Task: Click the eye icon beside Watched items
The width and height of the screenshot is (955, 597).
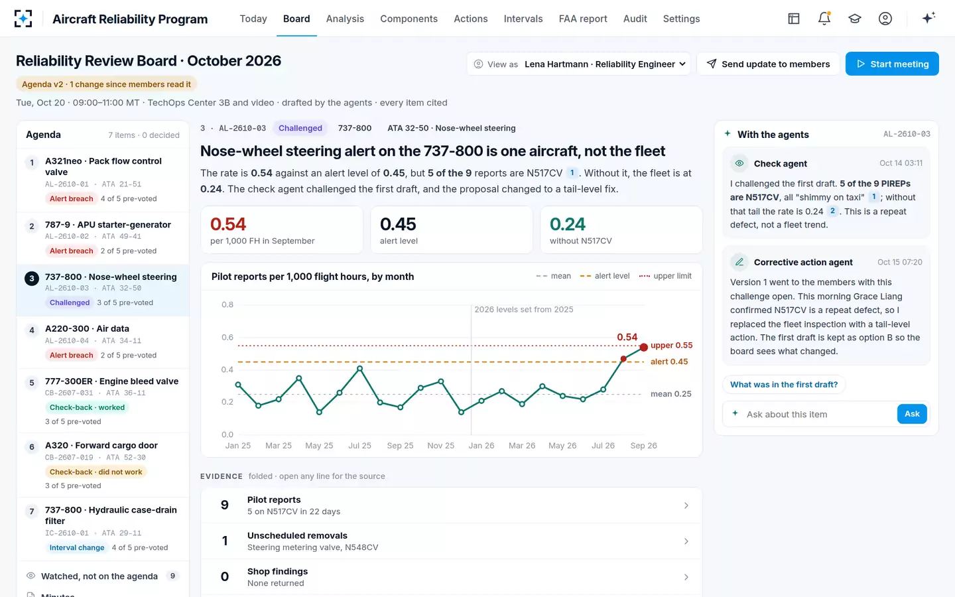Action: pyautogui.click(x=31, y=576)
